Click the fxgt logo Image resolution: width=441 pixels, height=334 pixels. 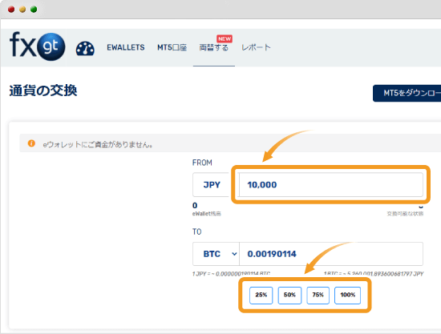[37, 46]
